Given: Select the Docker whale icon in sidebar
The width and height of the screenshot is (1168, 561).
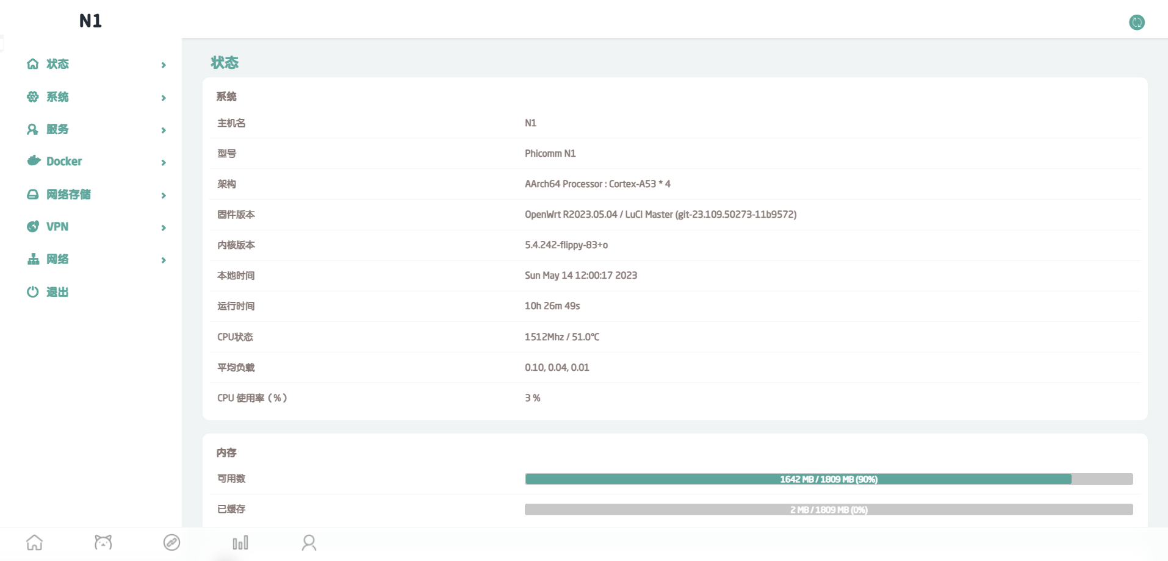Looking at the screenshot, I should pyautogui.click(x=33, y=161).
